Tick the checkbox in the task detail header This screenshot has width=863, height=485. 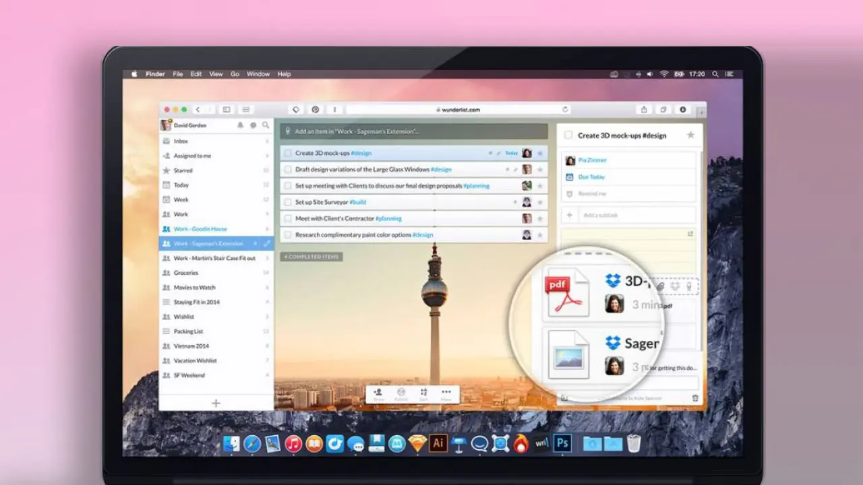coord(568,135)
